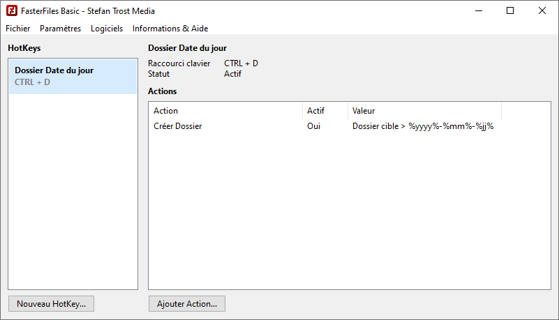
Task: Open the Paramètres menu
Action: coord(60,29)
